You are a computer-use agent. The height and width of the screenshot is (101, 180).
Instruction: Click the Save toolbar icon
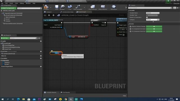point(57,7)
